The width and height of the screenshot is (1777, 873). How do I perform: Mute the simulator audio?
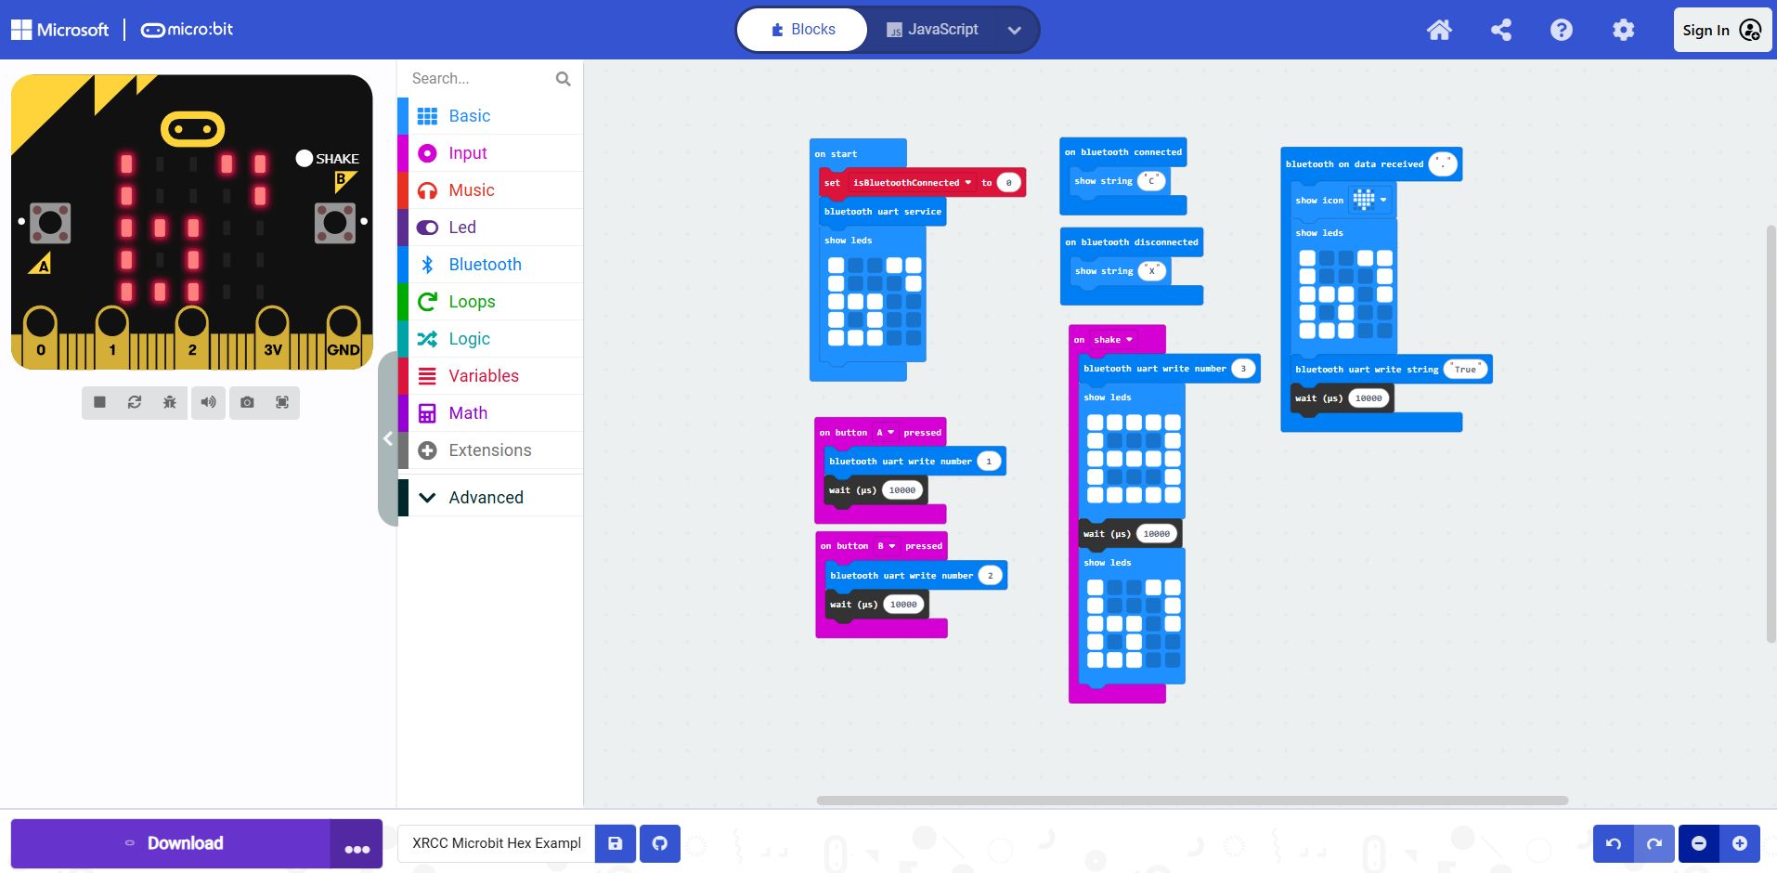[x=209, y=402]
